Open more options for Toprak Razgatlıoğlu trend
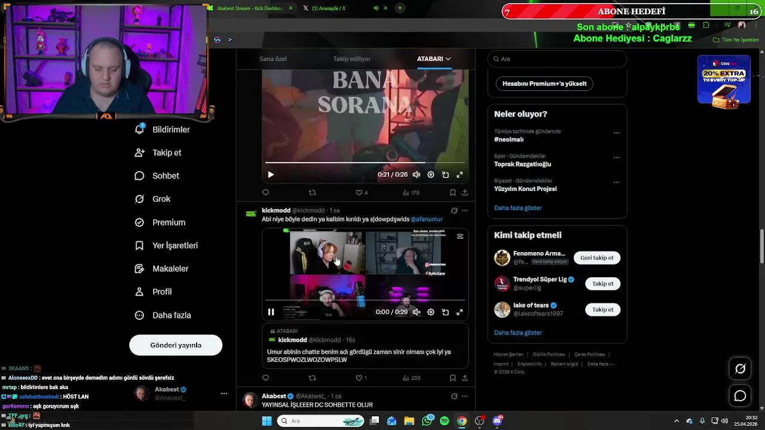This screenshot has width=765, height=430. (616, 158)
